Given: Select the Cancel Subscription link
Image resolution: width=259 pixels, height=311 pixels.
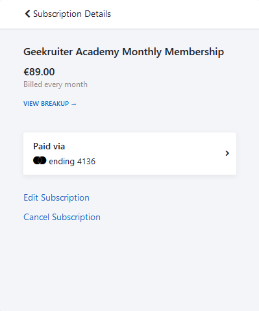Looking at the screenshot, I should (x=62, y=217).
